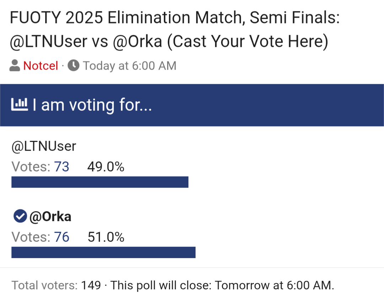This screenshot has height=300, width=384.
Task: View the 73 voters for @LTNUser
Action: click(x=62, y=167)
